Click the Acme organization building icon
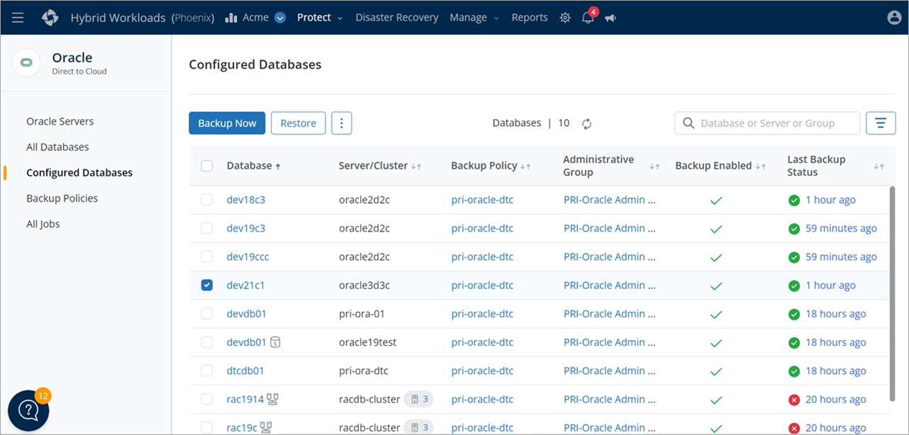 [x=231, y=18]
